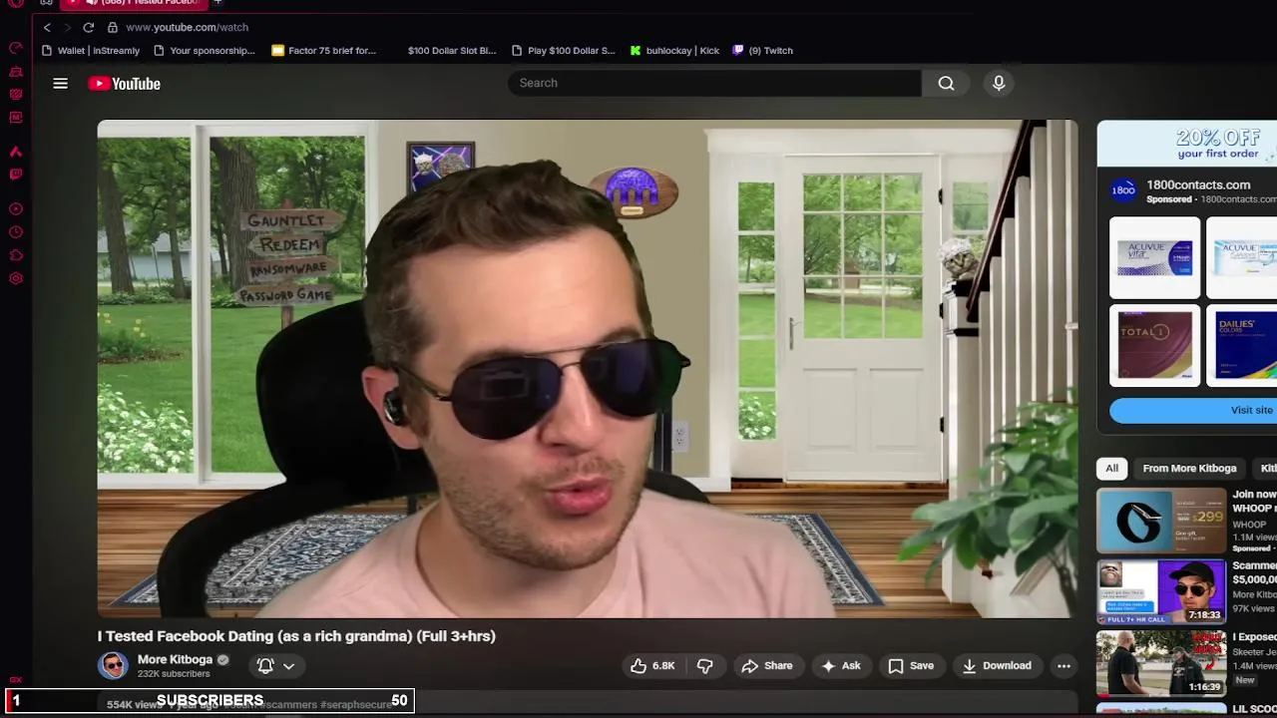Click the 1800contacts advertiser logo
The height and width of the screenshot is (718, 1277).
(1123, 190)
